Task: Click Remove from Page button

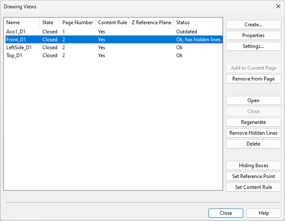Action: (x=253, y=79)
